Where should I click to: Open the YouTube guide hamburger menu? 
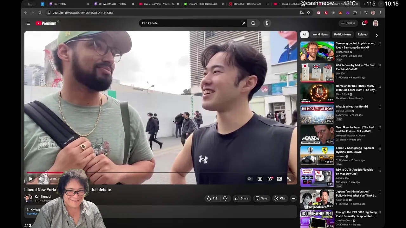point(28,23)
